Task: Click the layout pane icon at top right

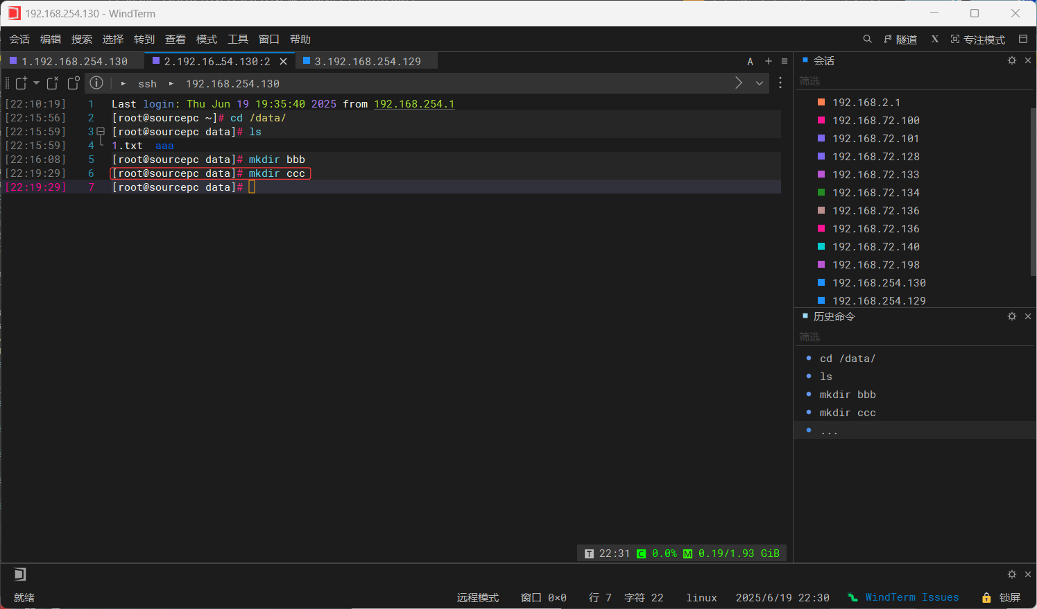Action: pyautogui.click(x=1023, y=39)
